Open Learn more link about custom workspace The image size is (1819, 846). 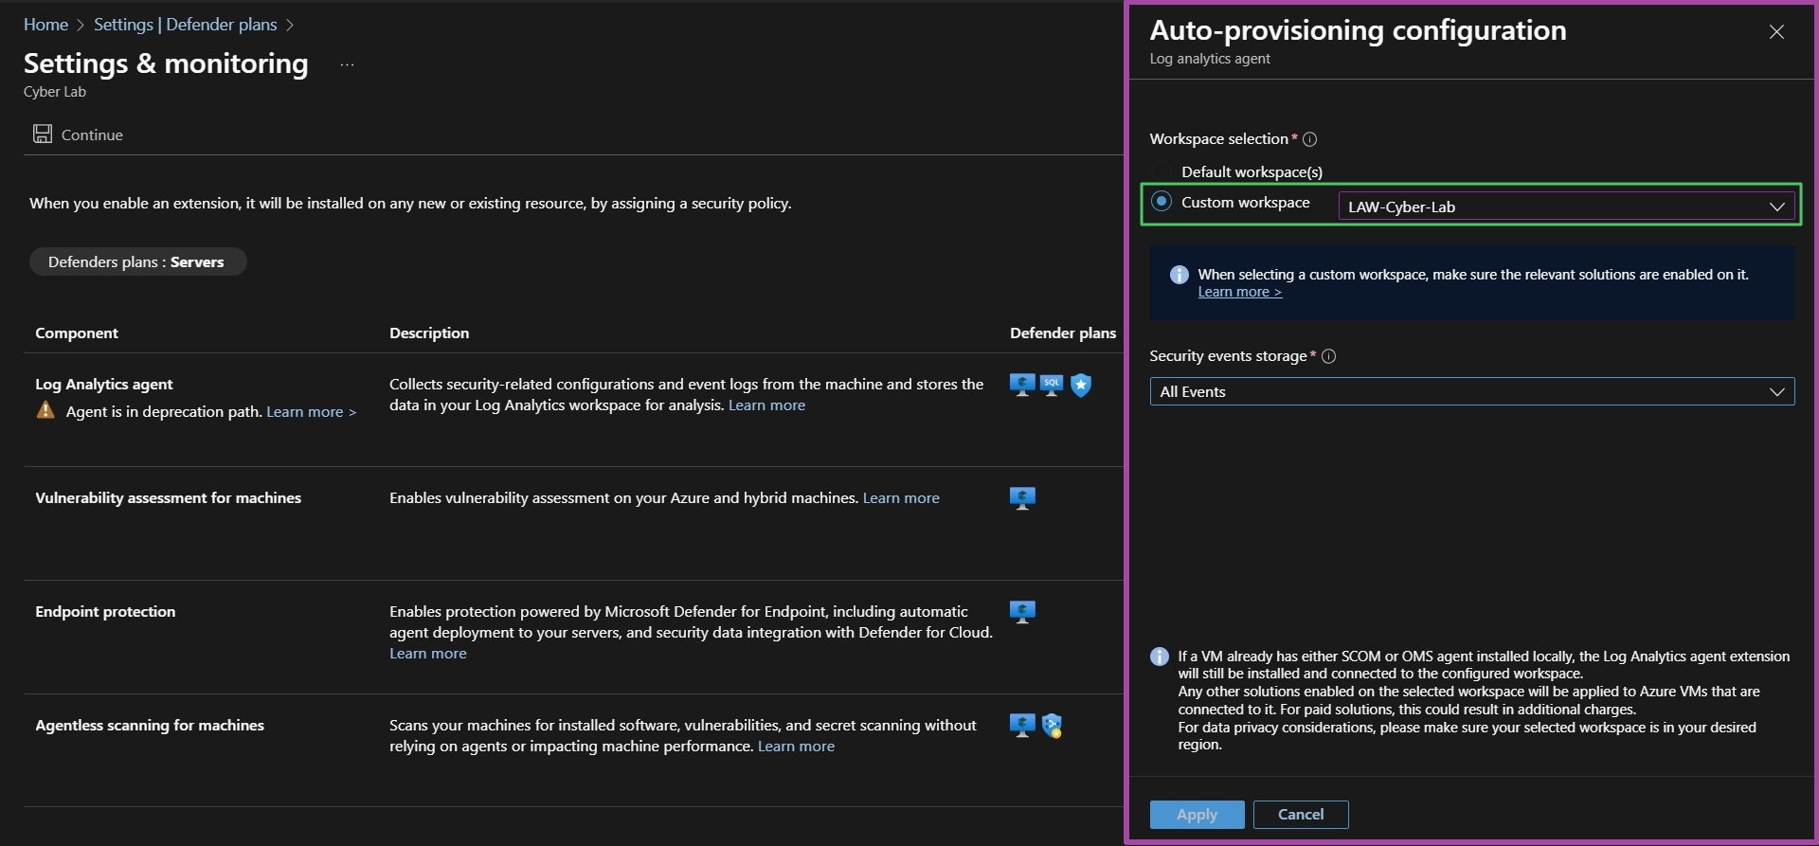coord(1239,292)
